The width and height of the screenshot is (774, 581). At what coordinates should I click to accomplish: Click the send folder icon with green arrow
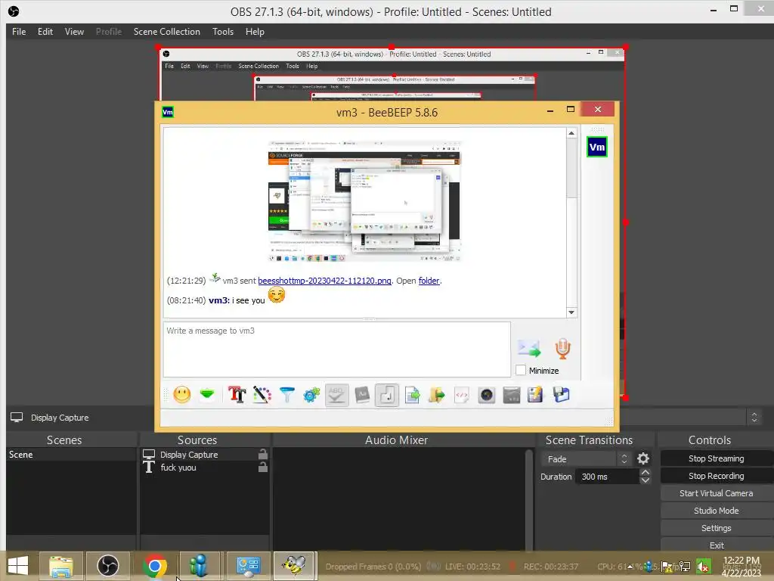pyautogui.click(x=436, y=395)
